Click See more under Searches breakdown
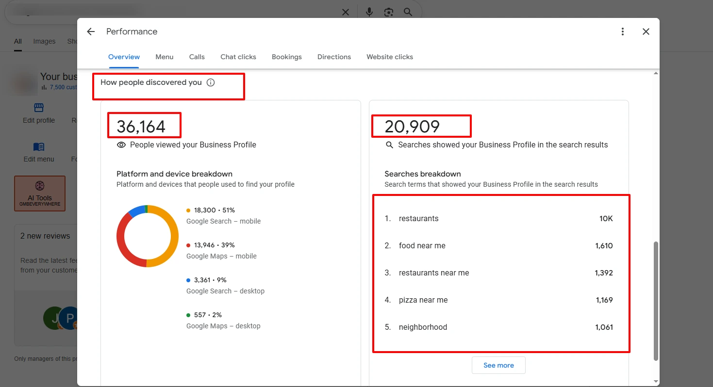The width and height of the screenshot is (713, 387). [498, 365]
